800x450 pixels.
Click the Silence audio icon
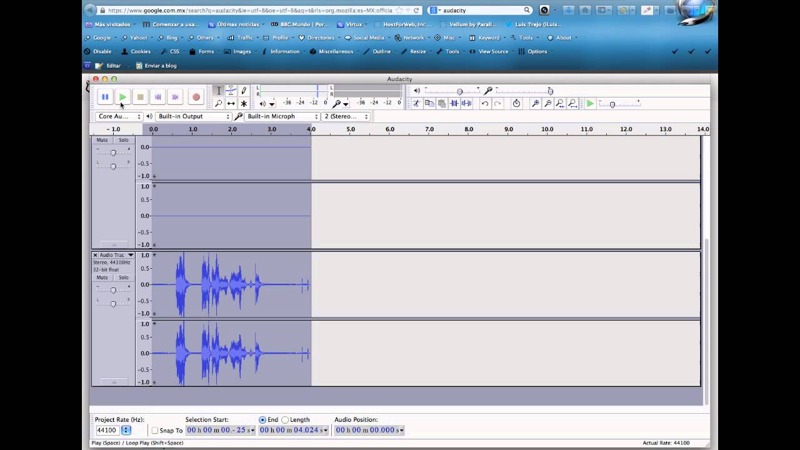[466, 103]
